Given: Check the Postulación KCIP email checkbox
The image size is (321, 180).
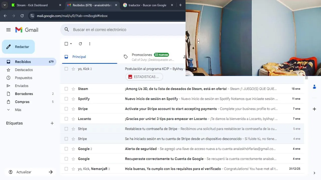Looking at the screenshot, I should tap(66, 69).
